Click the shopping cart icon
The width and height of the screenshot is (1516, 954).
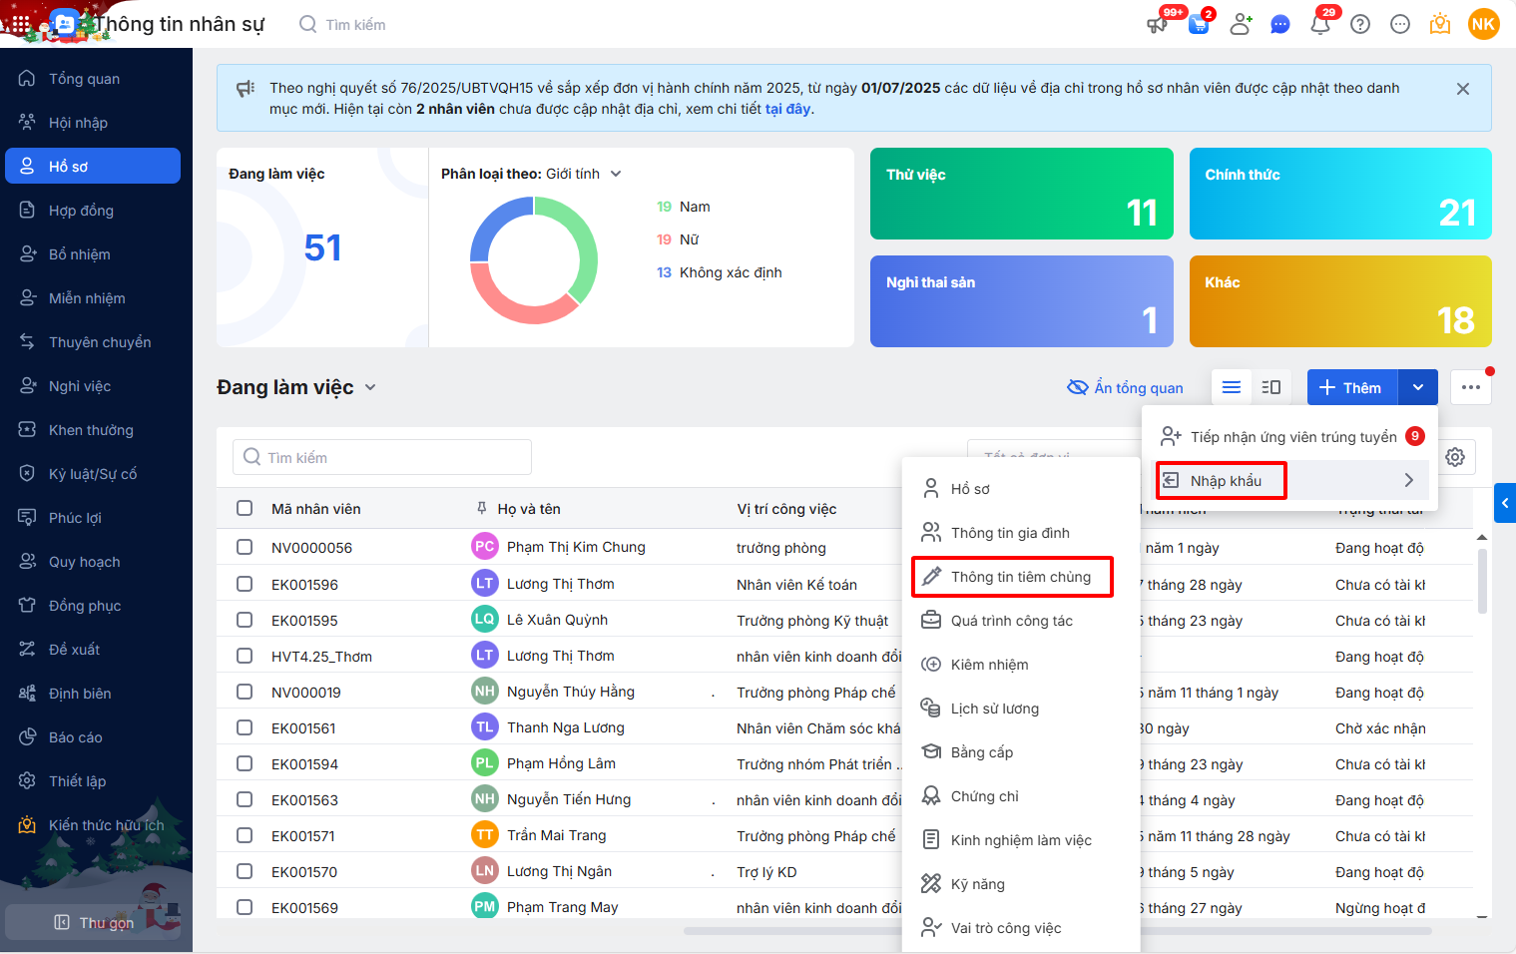point(1199,25)
